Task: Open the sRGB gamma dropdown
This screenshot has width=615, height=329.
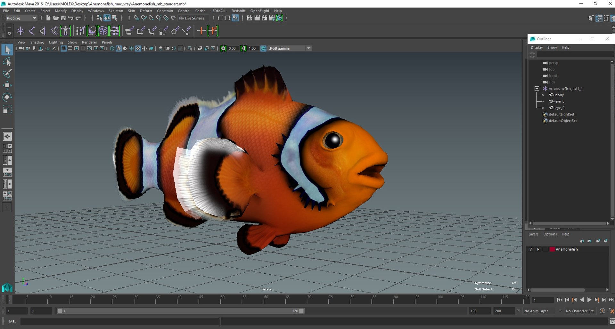Action: 289,48
